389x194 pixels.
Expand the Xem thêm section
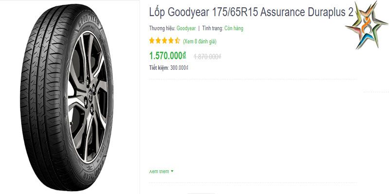tap(161, 171)
